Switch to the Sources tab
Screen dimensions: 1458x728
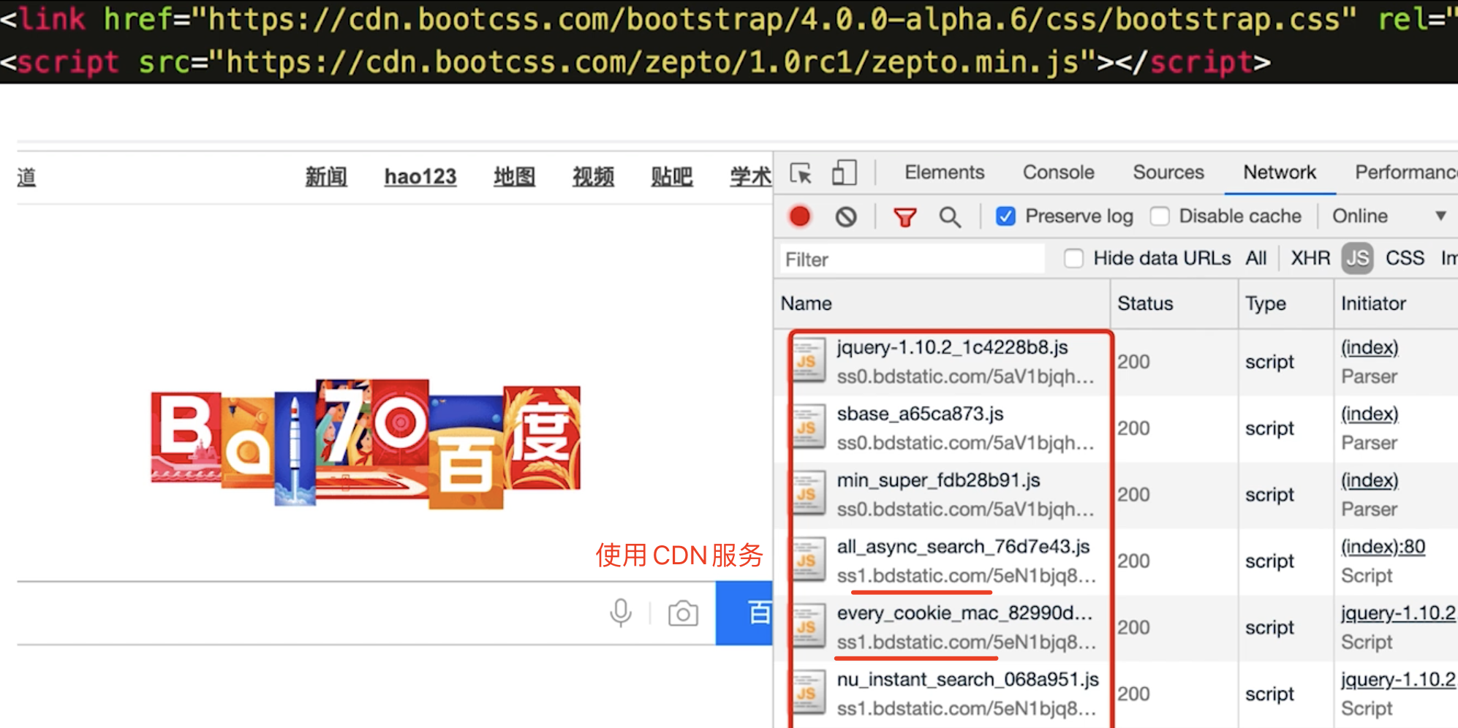1168,172
